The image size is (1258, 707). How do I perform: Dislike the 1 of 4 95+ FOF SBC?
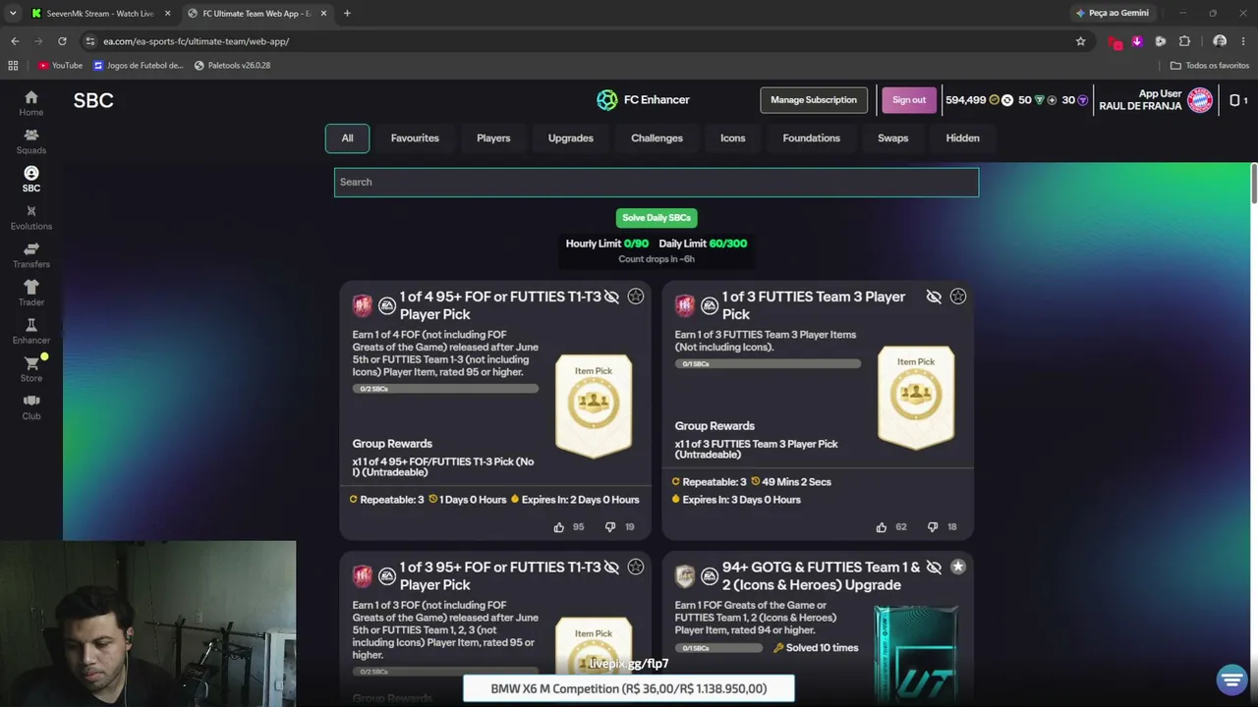(610, 527)
